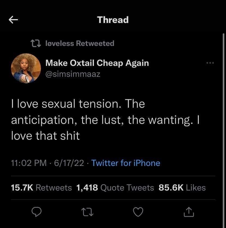Click the Thread header title
This screenshot has width=226, height=228.
coord(113,20)
